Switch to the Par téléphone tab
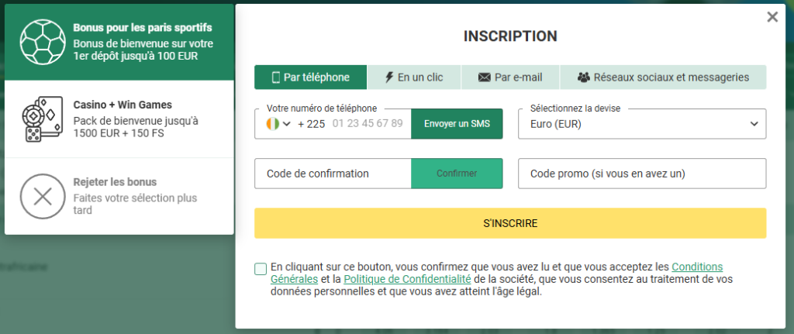Viewport: 794px width, 334px height. [310, 77]
